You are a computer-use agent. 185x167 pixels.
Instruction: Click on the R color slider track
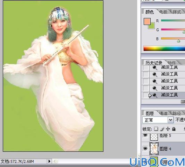[173, 20]
